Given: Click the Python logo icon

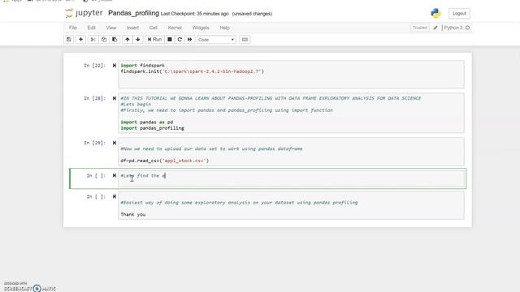Looking at the screenshot, I should point(435,13).
